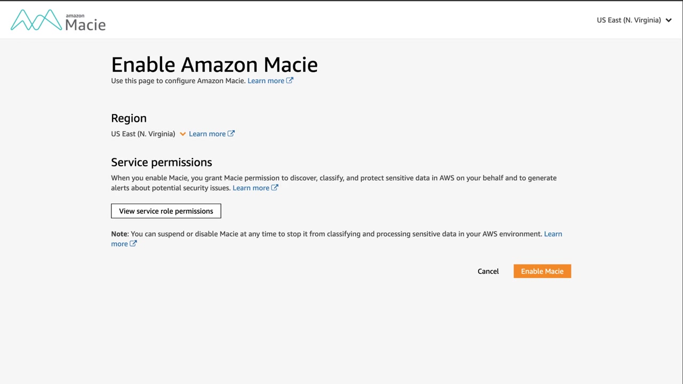The height and width of the screenshot is (384, 683).
Task: View service role permissions
Action: point(166,211)
